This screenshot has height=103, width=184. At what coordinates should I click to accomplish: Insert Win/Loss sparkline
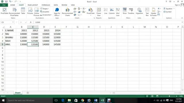[118, 12]
